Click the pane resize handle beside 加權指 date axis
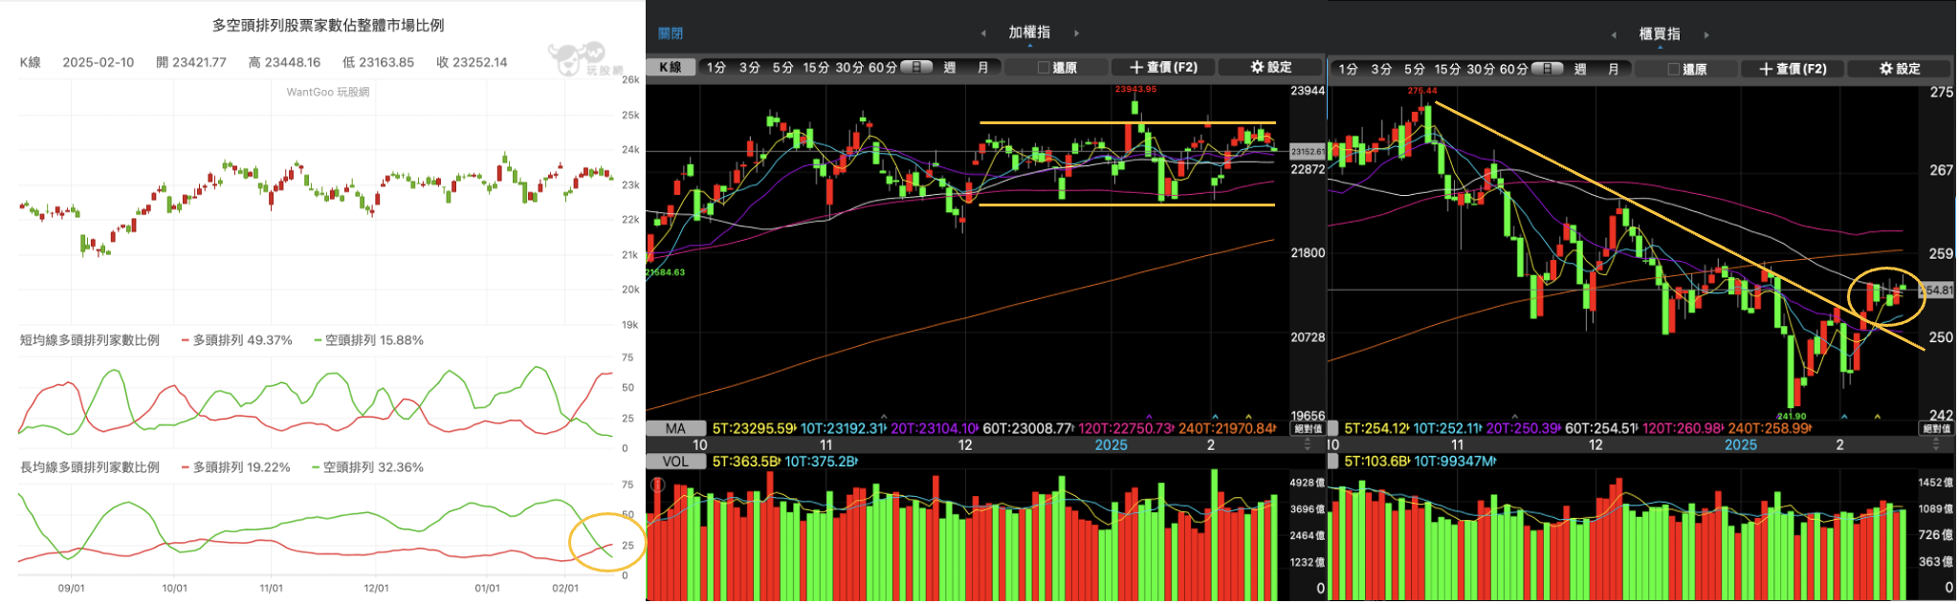 [x=1308, y=445]
